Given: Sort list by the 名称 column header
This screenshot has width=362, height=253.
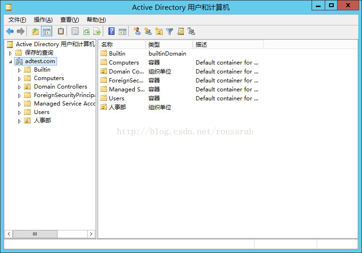Looking at the screenshot, I should click(x=123, y=45).
